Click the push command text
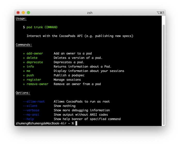 (30, 75)
